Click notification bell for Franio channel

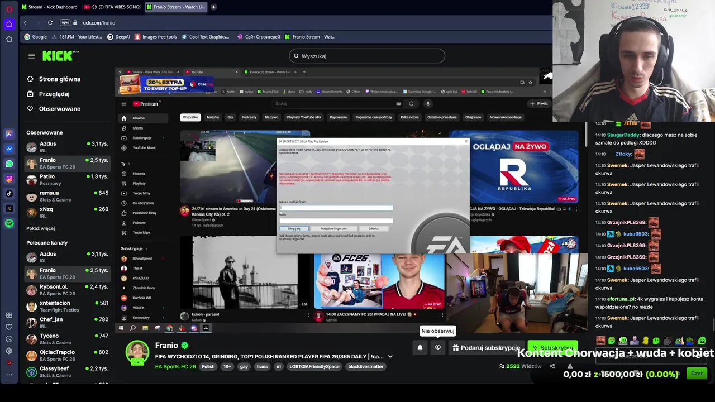pyautogui.click(x=420, y=348)
